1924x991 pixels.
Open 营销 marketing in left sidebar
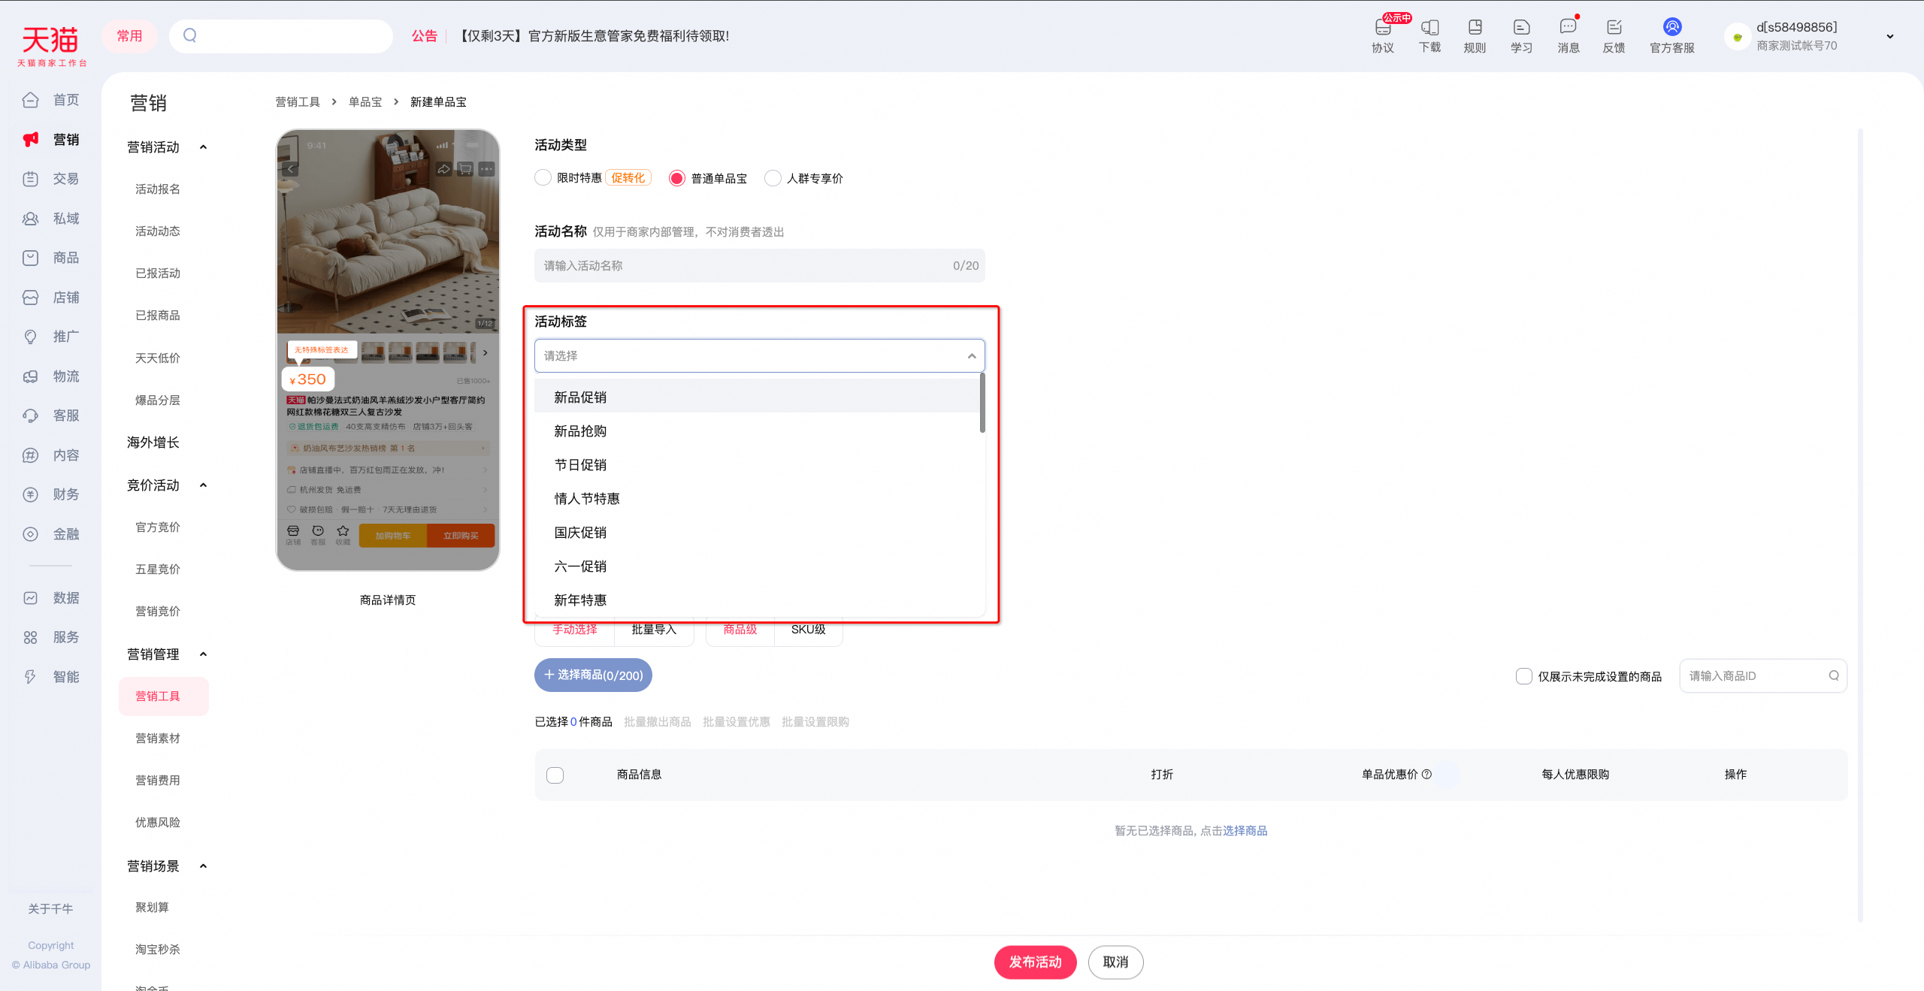tap(51, 139)
